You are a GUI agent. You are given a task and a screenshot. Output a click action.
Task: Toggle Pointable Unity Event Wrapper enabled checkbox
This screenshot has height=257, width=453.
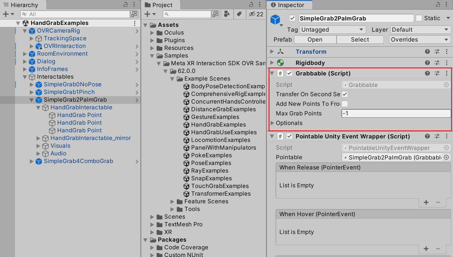(x=290, y=136)
